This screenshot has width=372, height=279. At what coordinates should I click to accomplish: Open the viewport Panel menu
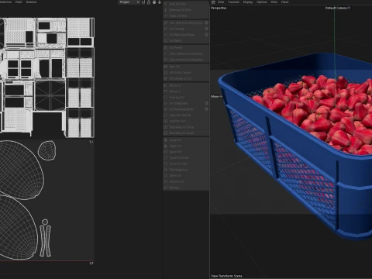click(284, 2)
